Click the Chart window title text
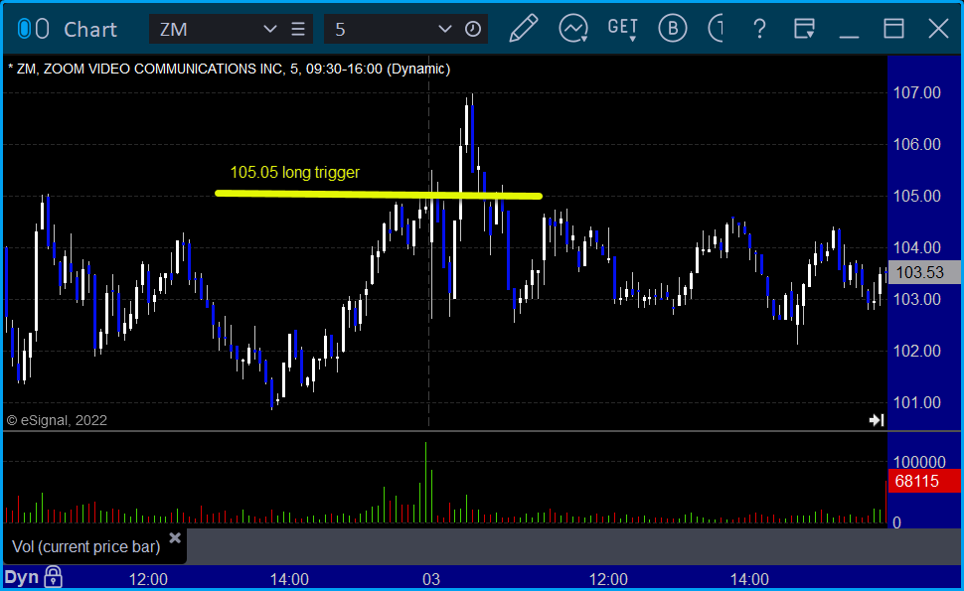 (x=90, y=30)
